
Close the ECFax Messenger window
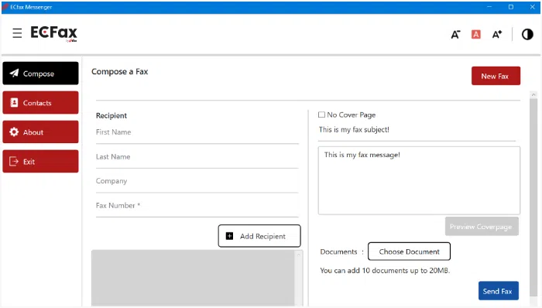click(x=533, y=7)
